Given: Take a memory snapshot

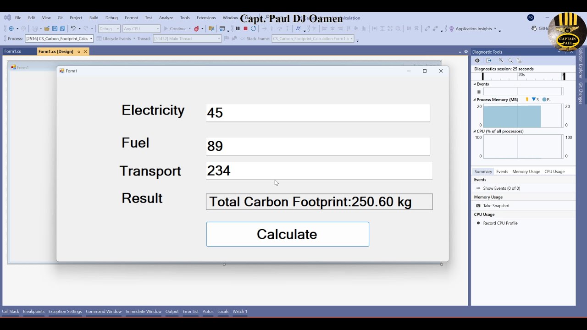Looking at the screenshot, I should (x=496, y=206).
